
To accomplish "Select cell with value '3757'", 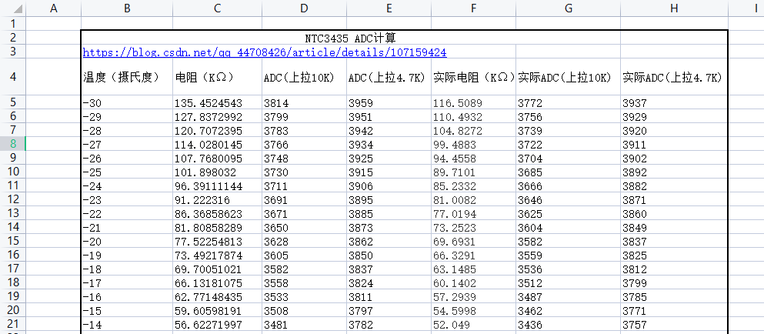I will [674, 325].
